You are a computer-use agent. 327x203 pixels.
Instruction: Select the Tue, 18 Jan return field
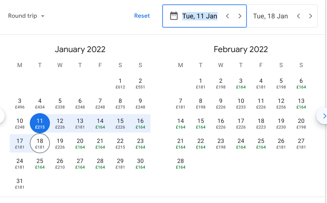click(270, 16)
